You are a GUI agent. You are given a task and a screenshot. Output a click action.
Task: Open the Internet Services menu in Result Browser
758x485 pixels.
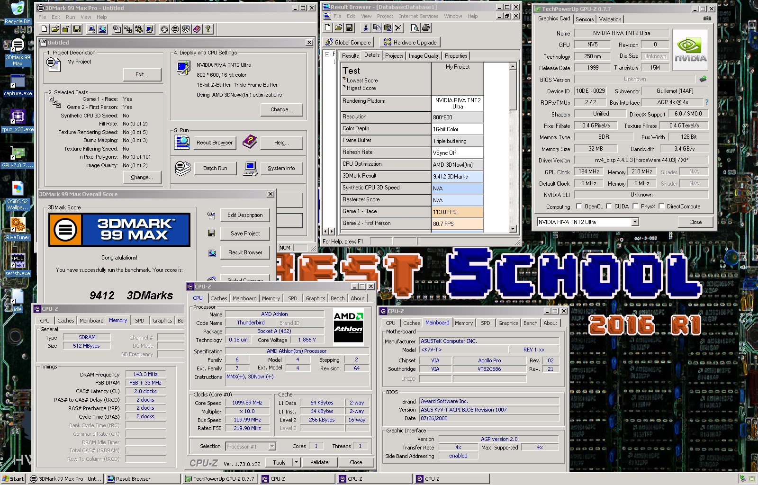pos(418,16)
